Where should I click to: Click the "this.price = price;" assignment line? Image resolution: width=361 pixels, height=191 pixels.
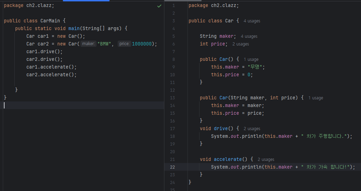tap(238, 113)
